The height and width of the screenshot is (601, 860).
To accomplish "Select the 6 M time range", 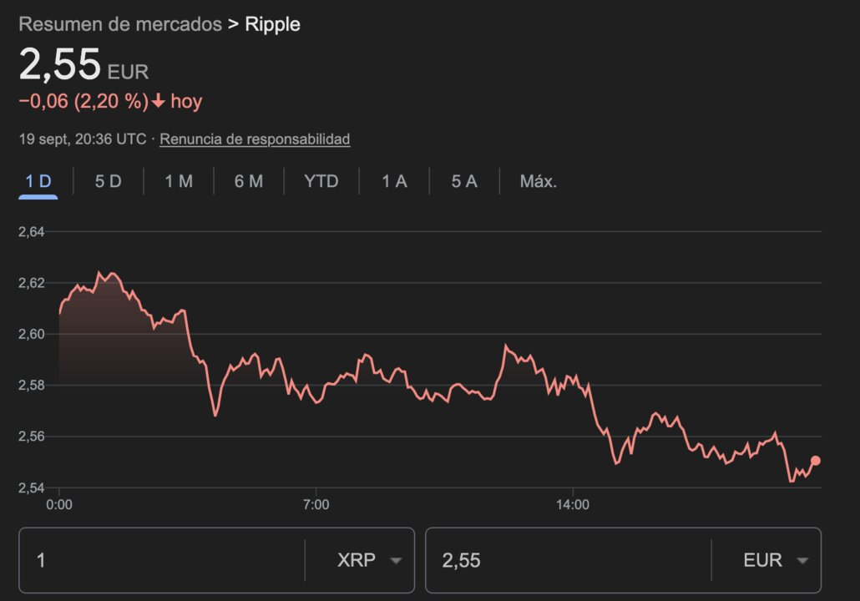I will (247, 181).
